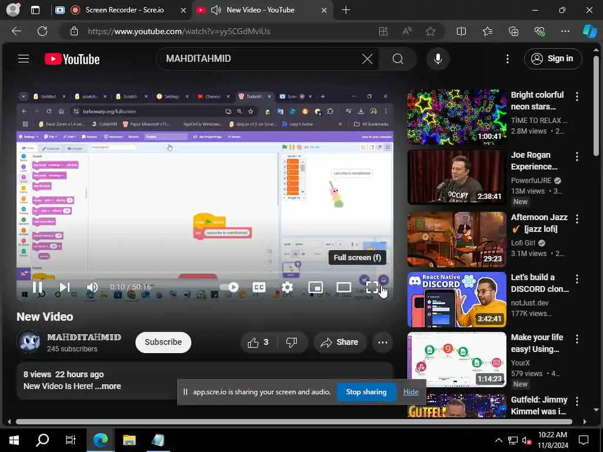603x452 pixels.
Task: Open Windows notification center
Action: [584, 440]
